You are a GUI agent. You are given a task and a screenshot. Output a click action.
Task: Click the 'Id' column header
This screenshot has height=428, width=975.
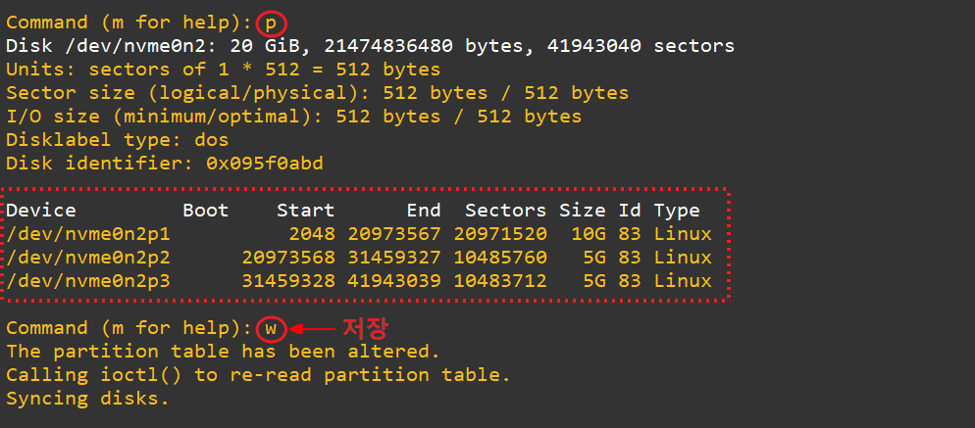[630, 211]
